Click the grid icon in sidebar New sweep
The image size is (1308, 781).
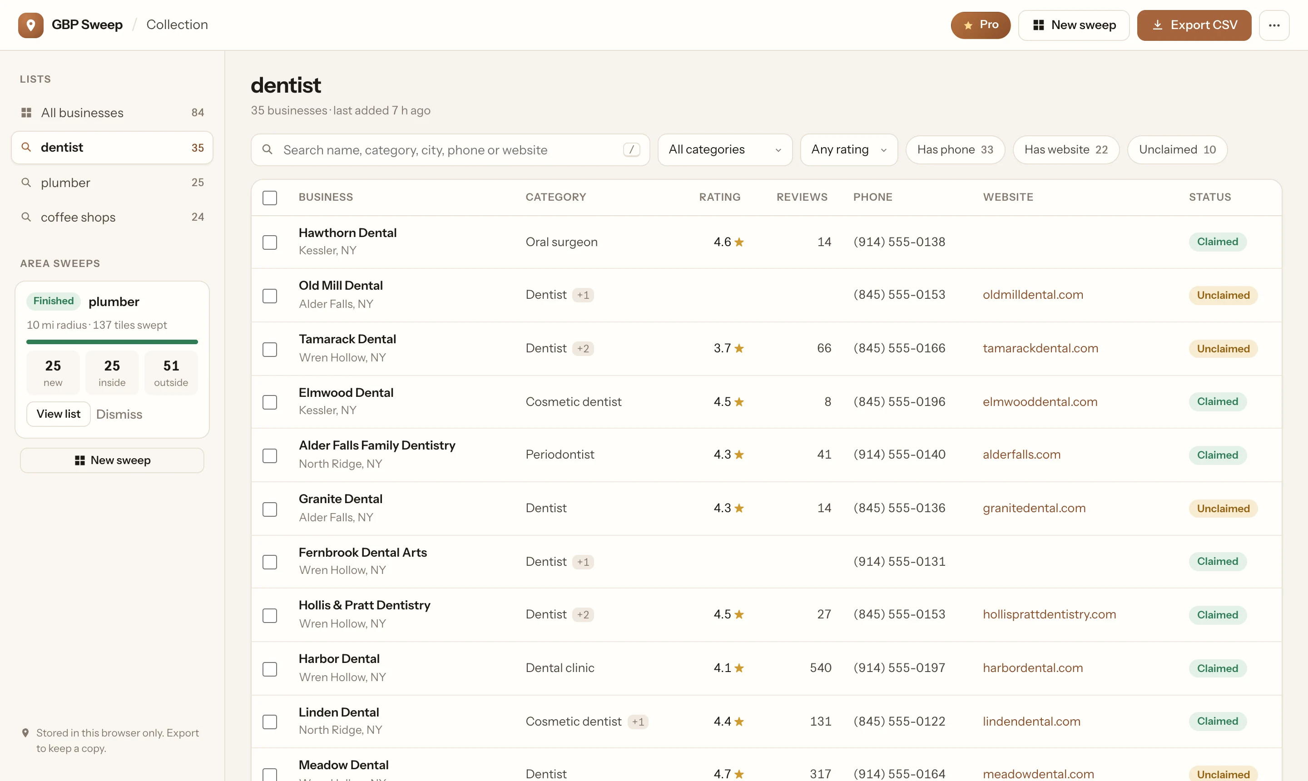79,460
